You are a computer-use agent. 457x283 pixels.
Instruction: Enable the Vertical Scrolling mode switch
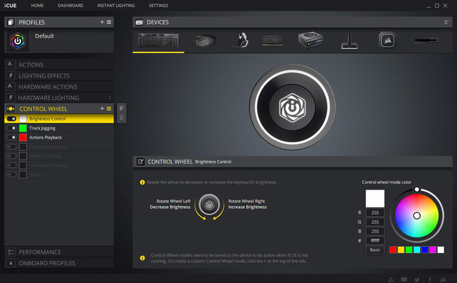pos(12,156)
